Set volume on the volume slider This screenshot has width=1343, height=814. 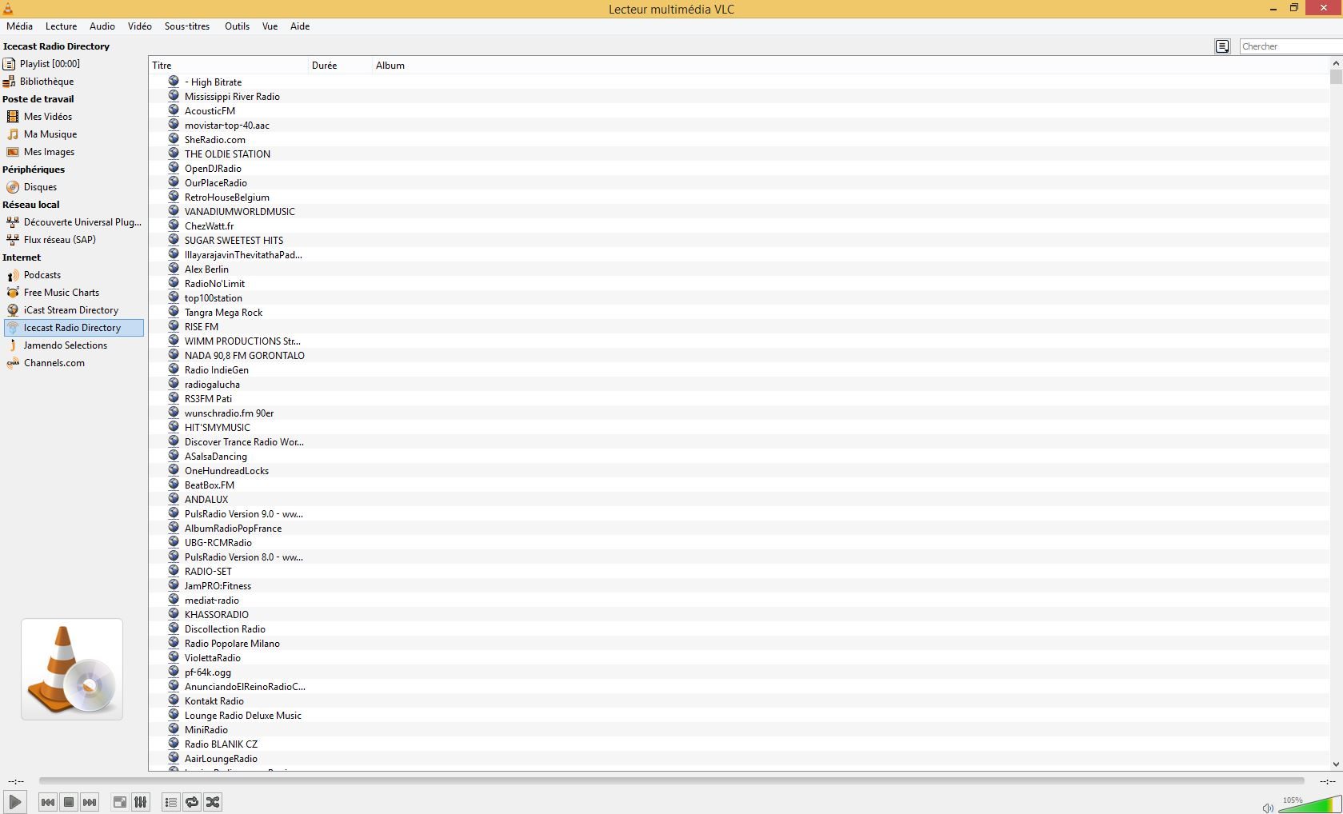[1310, 804]
